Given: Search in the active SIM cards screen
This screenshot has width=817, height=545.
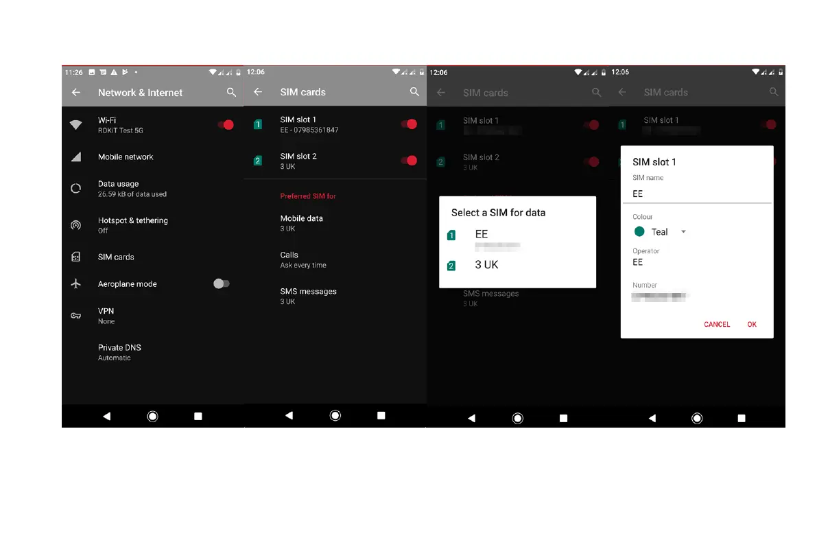Looking at the screenshot, I should [x=414, y=92].
